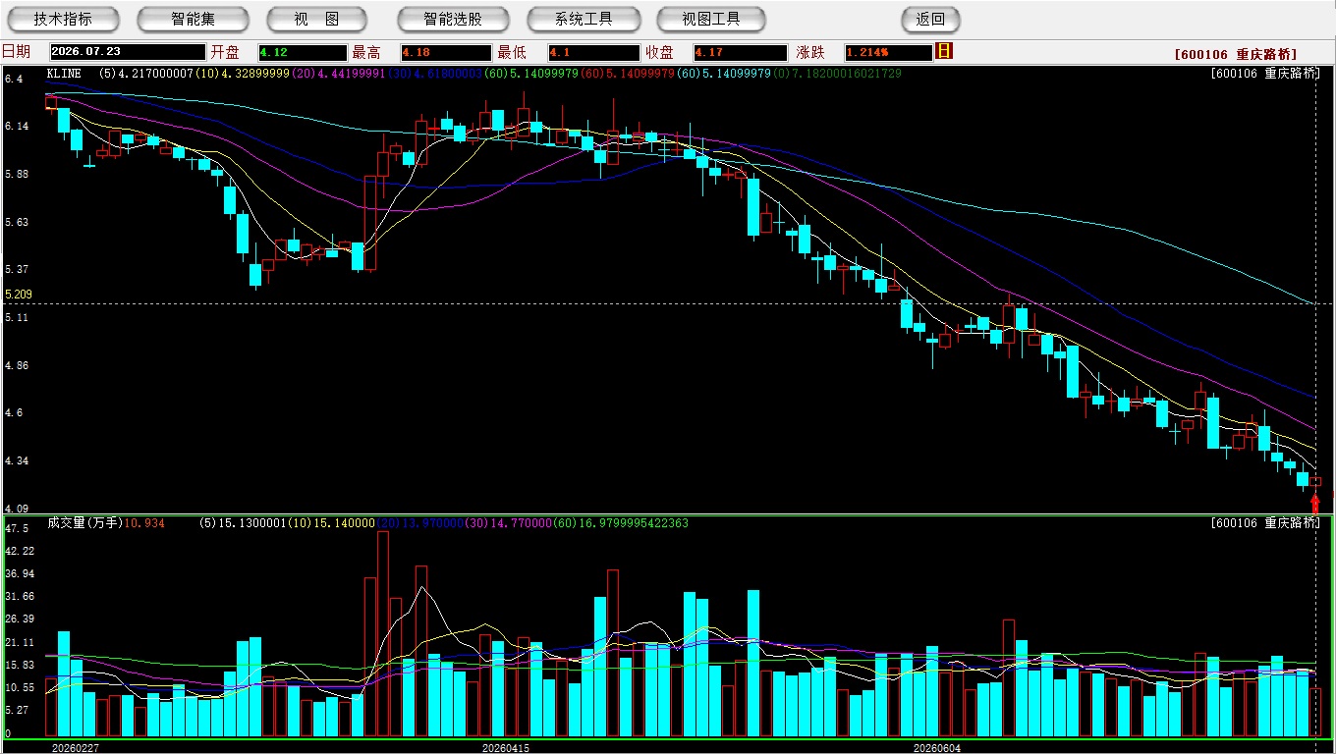This screenshot has height=754, width=1336.
Task: Click the red [600106 重庆路桥] header title
Action: click(x=1236, y=55)
